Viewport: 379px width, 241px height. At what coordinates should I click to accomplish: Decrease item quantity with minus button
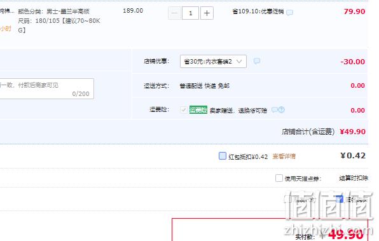(x=174, y=13)
